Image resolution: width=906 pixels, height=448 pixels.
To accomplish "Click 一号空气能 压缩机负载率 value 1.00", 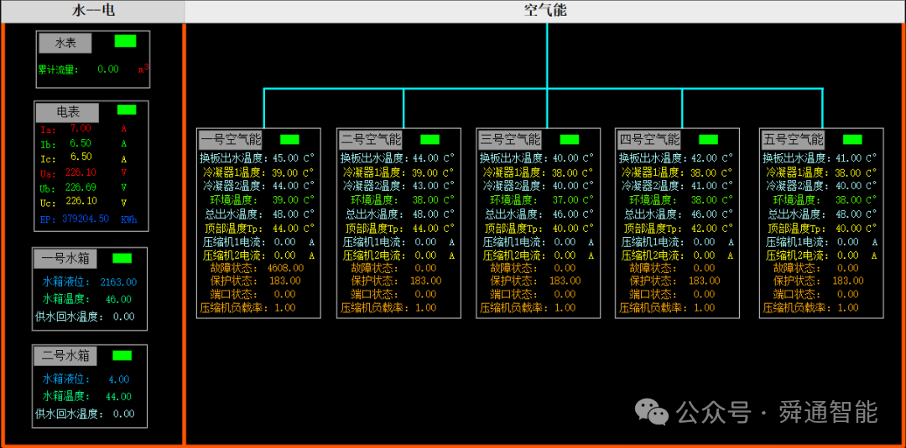I will tap(284, 308).
